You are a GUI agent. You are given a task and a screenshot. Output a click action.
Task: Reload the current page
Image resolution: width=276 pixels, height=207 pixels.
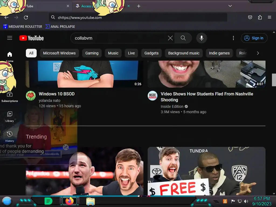(x=26, y=18)
